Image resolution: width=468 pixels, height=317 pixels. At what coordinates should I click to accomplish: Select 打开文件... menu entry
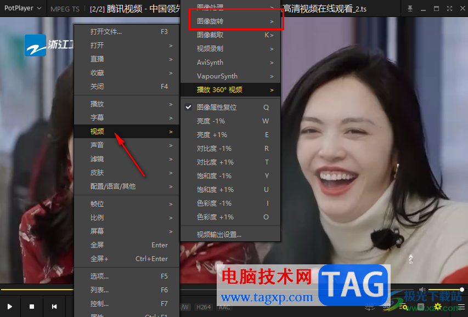point(127,32)
